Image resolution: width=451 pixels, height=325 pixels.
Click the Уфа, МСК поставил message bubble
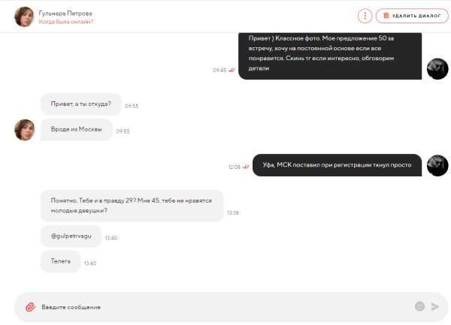pos(337,165)
